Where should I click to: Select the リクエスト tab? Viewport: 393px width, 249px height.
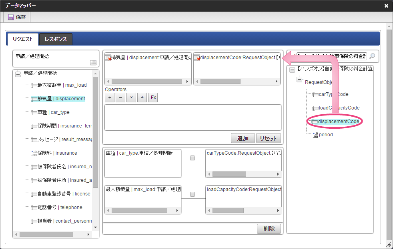click(22, 39)
